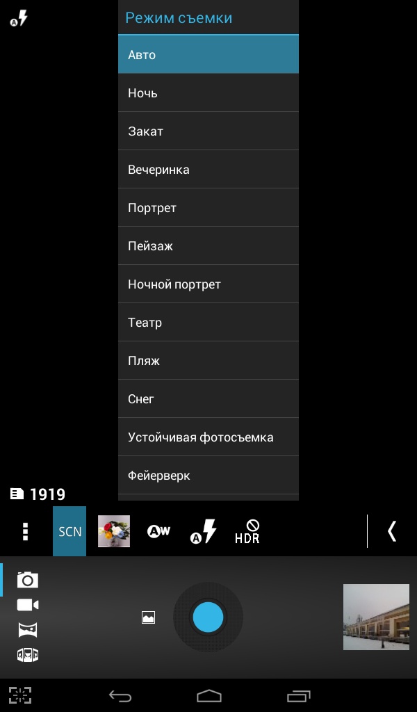The height and width of the screenshot is (712, 417).
Task: Tap the Android home navigation button
Action: point(208,695)
